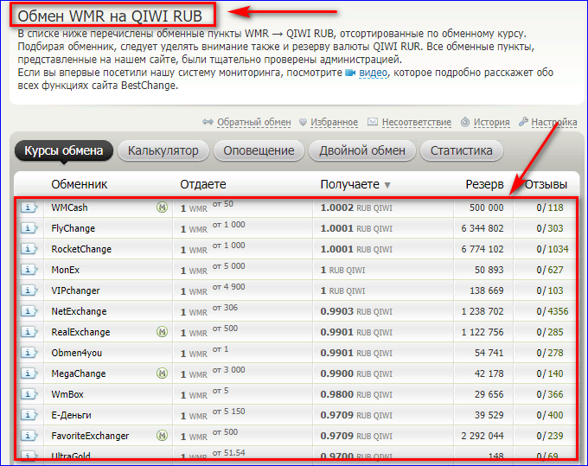588x466 pixels.
Task: Sort by Обменник column header
Action: click(x=80, y=184)
